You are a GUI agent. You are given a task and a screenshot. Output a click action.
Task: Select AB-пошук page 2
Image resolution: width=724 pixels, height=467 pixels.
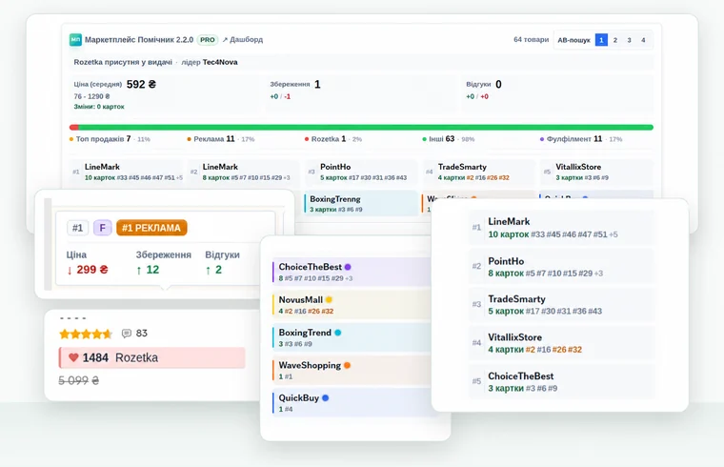pos(615,40)
